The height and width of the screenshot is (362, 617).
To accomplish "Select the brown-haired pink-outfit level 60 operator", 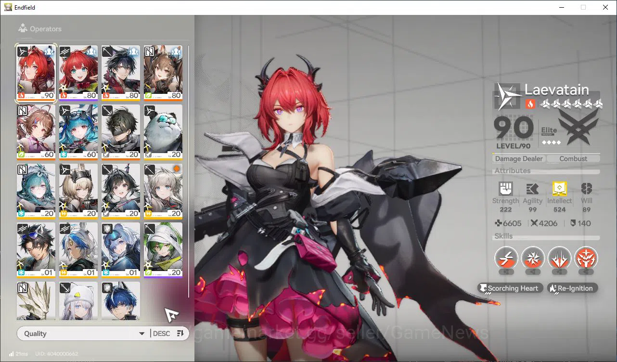I will click(x=36, y=132).
